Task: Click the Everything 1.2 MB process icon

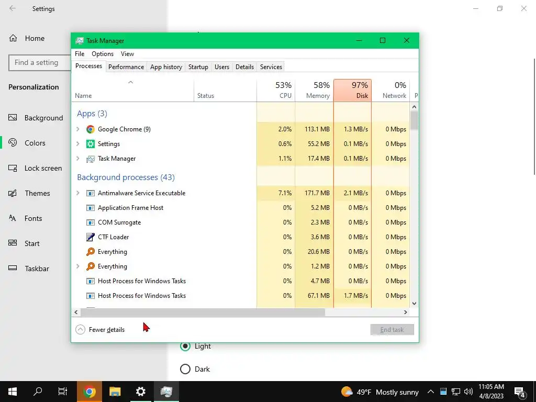Action: (x=90, y=266)
